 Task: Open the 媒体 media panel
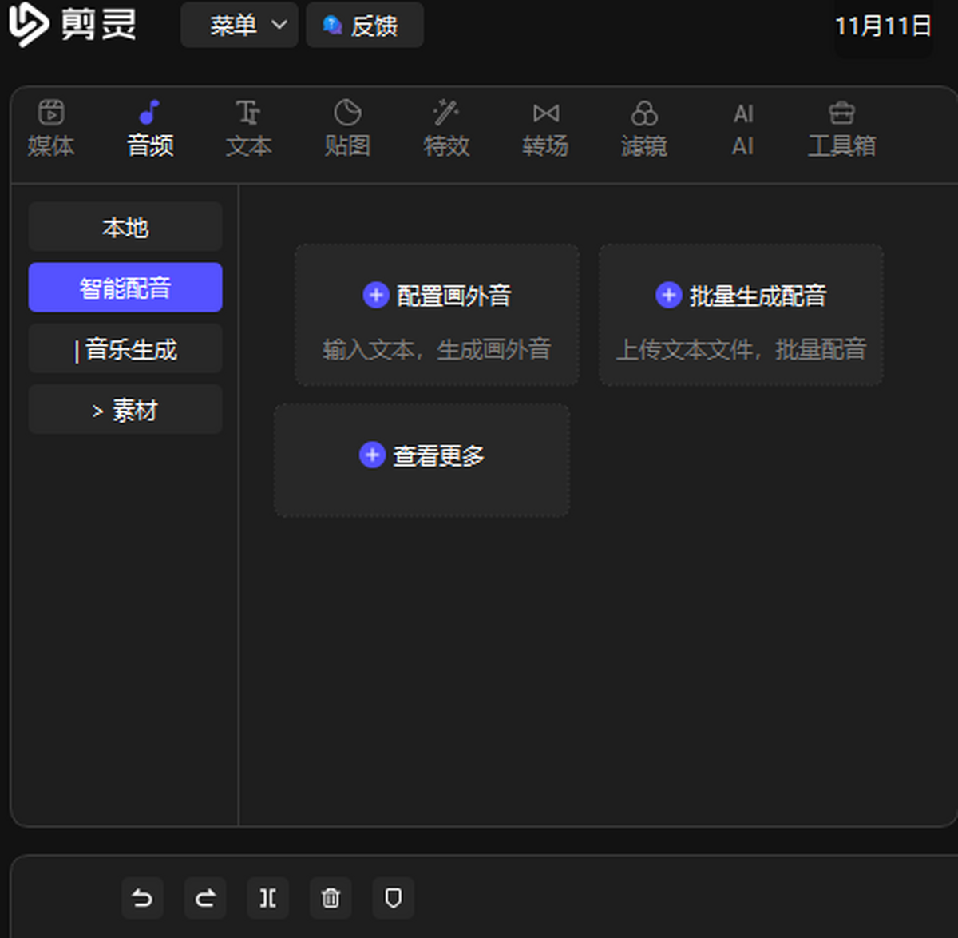pyautogui.click(x=51, y=129)
